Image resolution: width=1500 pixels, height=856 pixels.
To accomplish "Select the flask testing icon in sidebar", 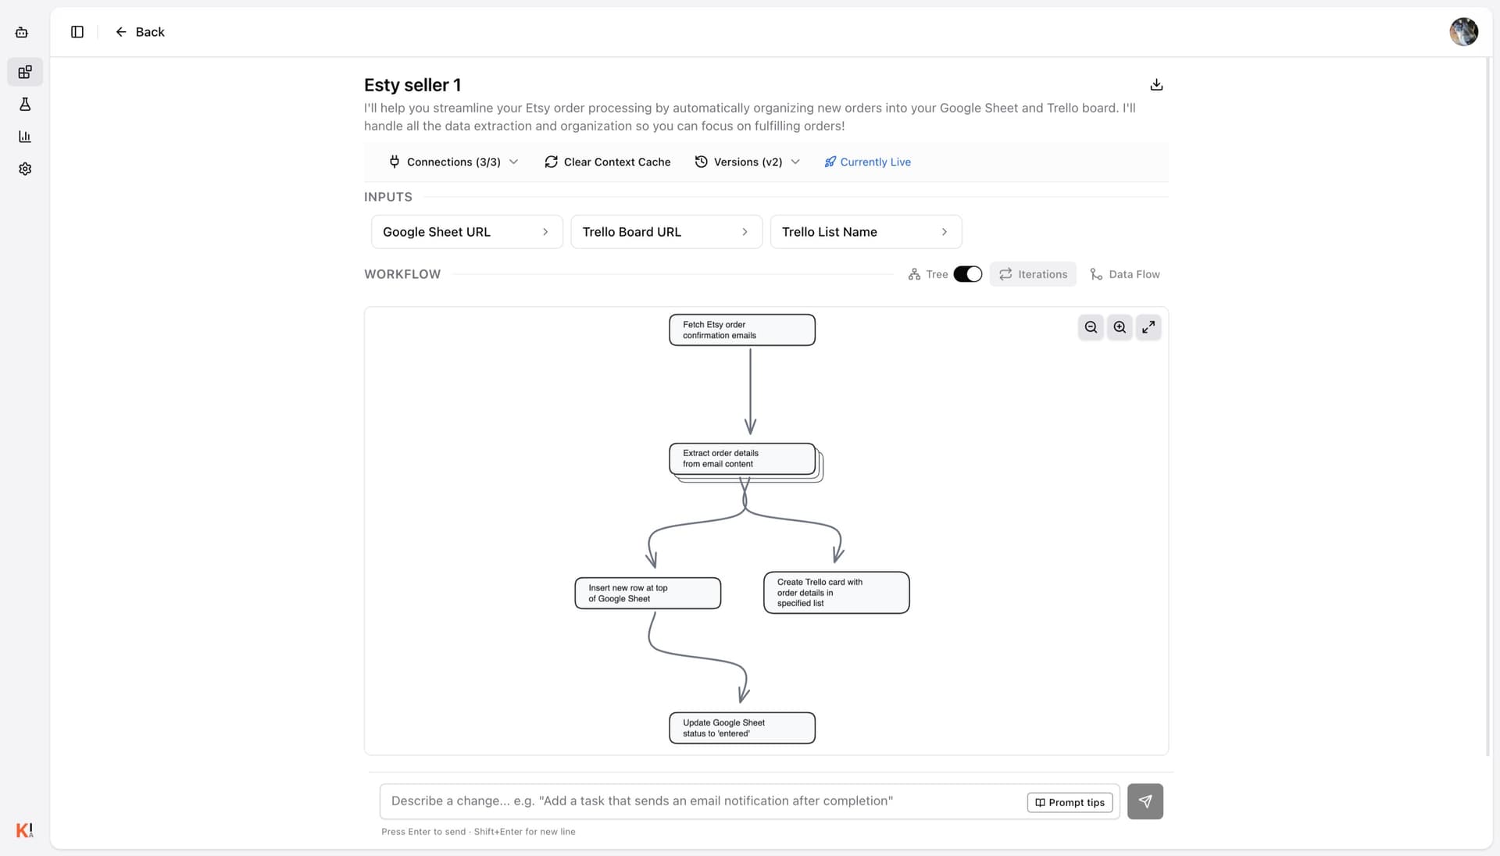I will [x=25, y=105].
